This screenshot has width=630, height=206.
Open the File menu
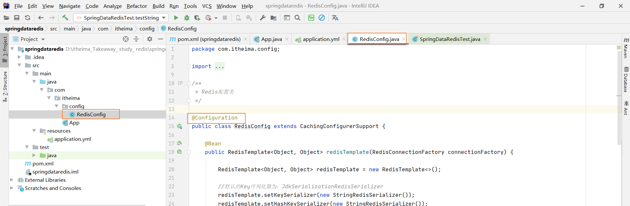(x=18, y=6)
